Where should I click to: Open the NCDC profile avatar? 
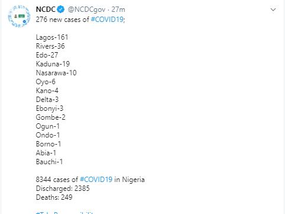(x=19, y=16)
